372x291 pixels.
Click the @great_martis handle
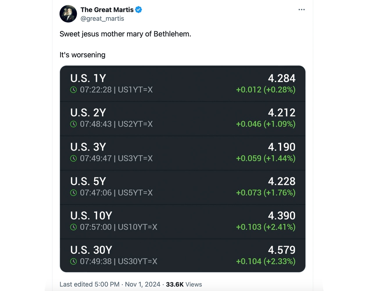coord(102,18)
